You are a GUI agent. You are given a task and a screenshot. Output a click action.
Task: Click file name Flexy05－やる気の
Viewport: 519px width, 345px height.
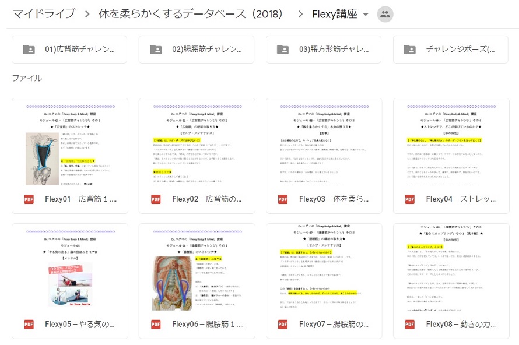pos(80,325)
